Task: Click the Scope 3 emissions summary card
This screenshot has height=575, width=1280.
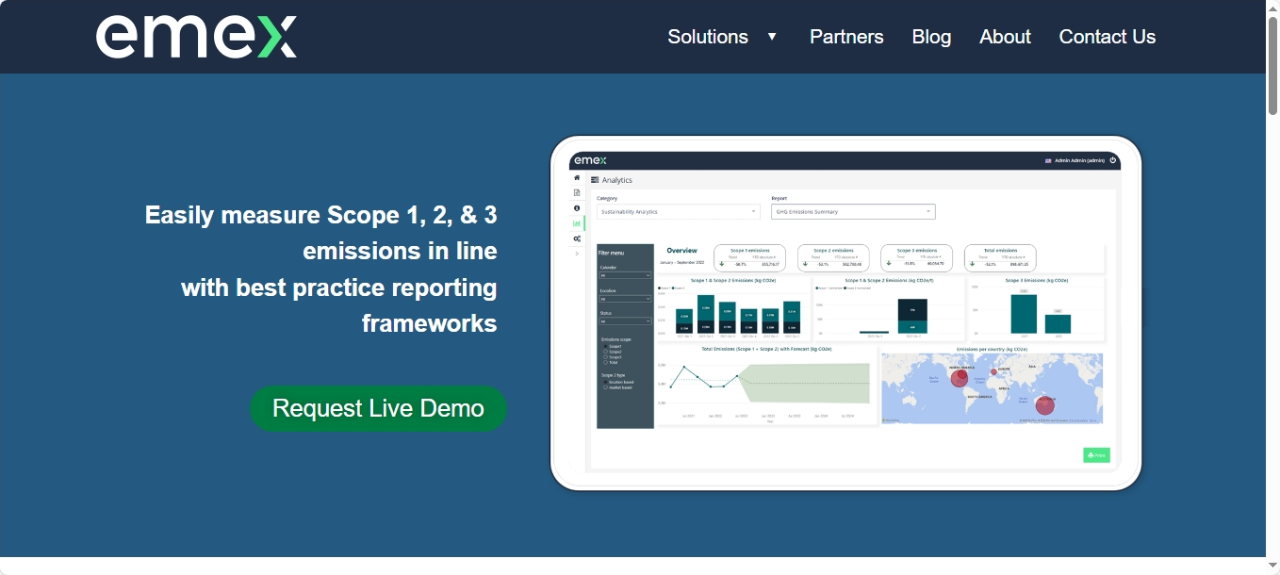Action: click(917, 258)
